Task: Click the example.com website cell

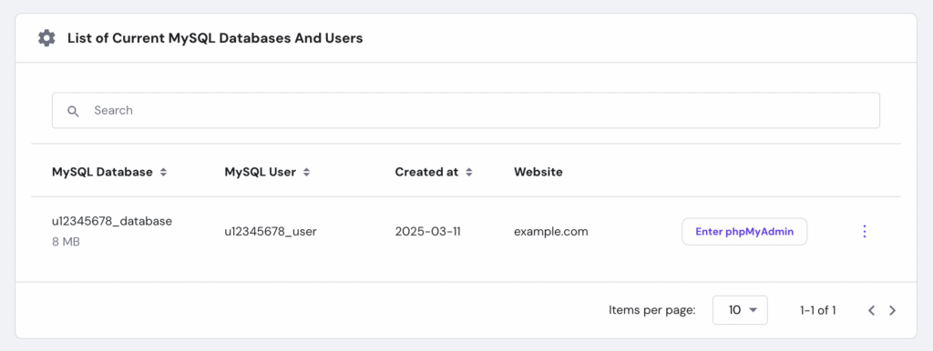Action: pos(551,232)
